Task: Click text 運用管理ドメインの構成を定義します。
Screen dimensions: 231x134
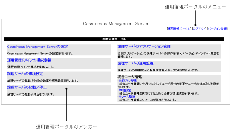Action: tap(31, 67)
